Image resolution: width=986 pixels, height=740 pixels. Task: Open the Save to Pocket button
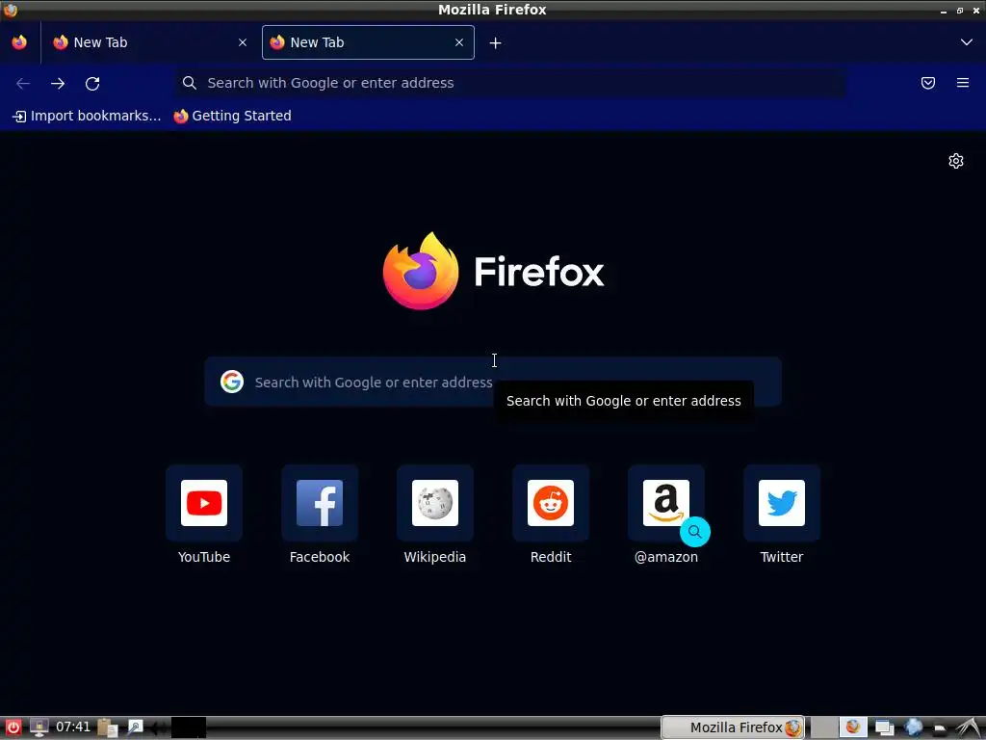point(928,83)
